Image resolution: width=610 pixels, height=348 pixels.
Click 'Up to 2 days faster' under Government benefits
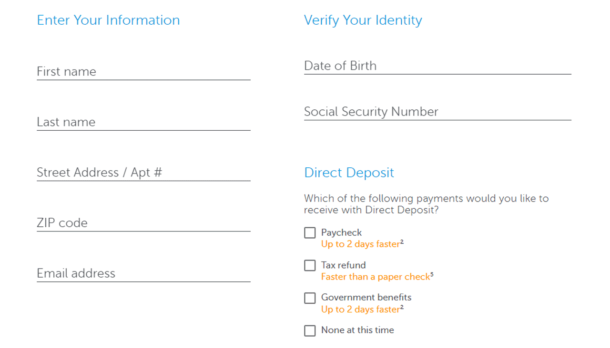click(359, 309)
